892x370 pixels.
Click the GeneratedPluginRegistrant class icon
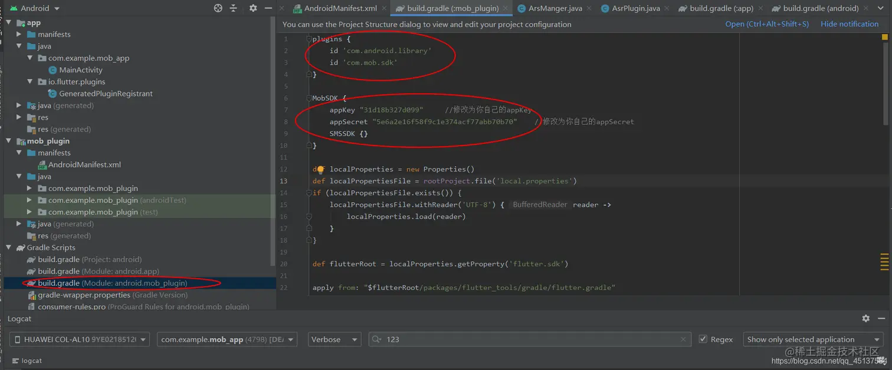[53, 94]
